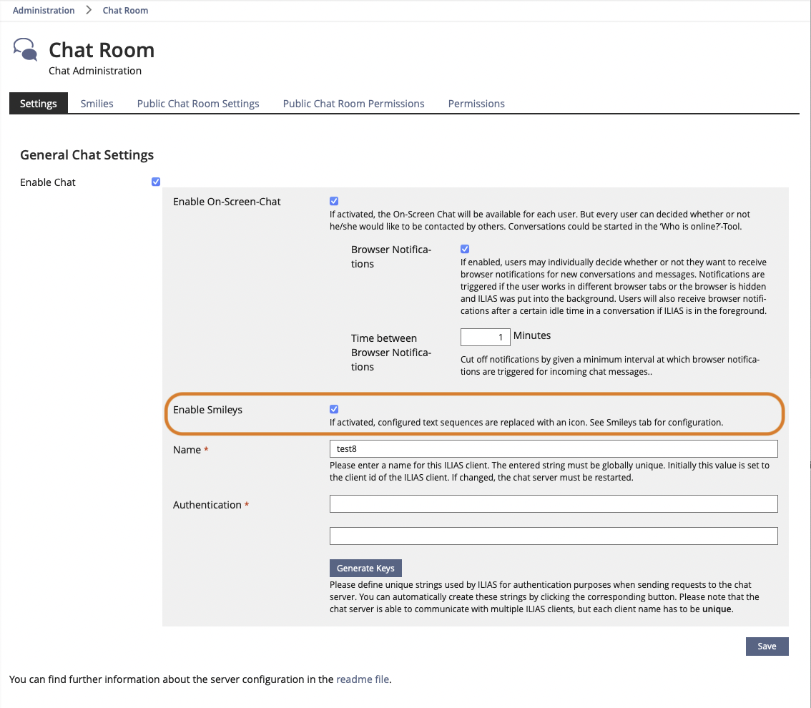811x708 pixels.
Task: Open the readme file link
Action: tap(363, 679)
